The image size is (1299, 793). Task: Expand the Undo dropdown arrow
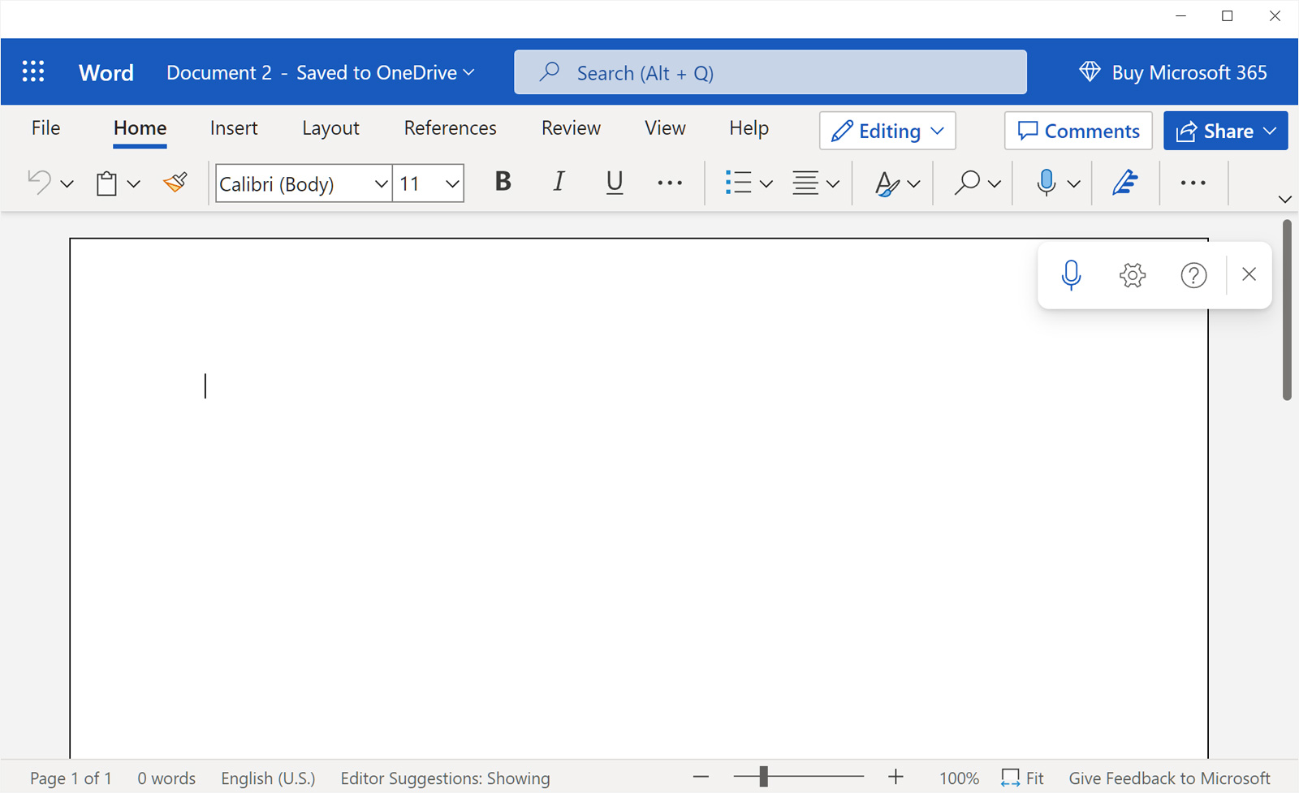coord(67,184)
